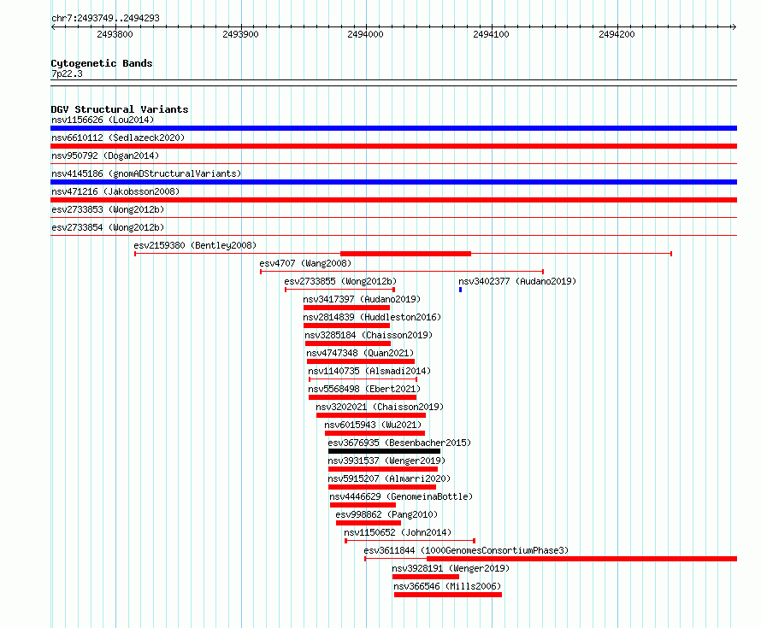Click the esv4707 (Wang2008) variant label
The image size is (761, 628).
(305, 263)
